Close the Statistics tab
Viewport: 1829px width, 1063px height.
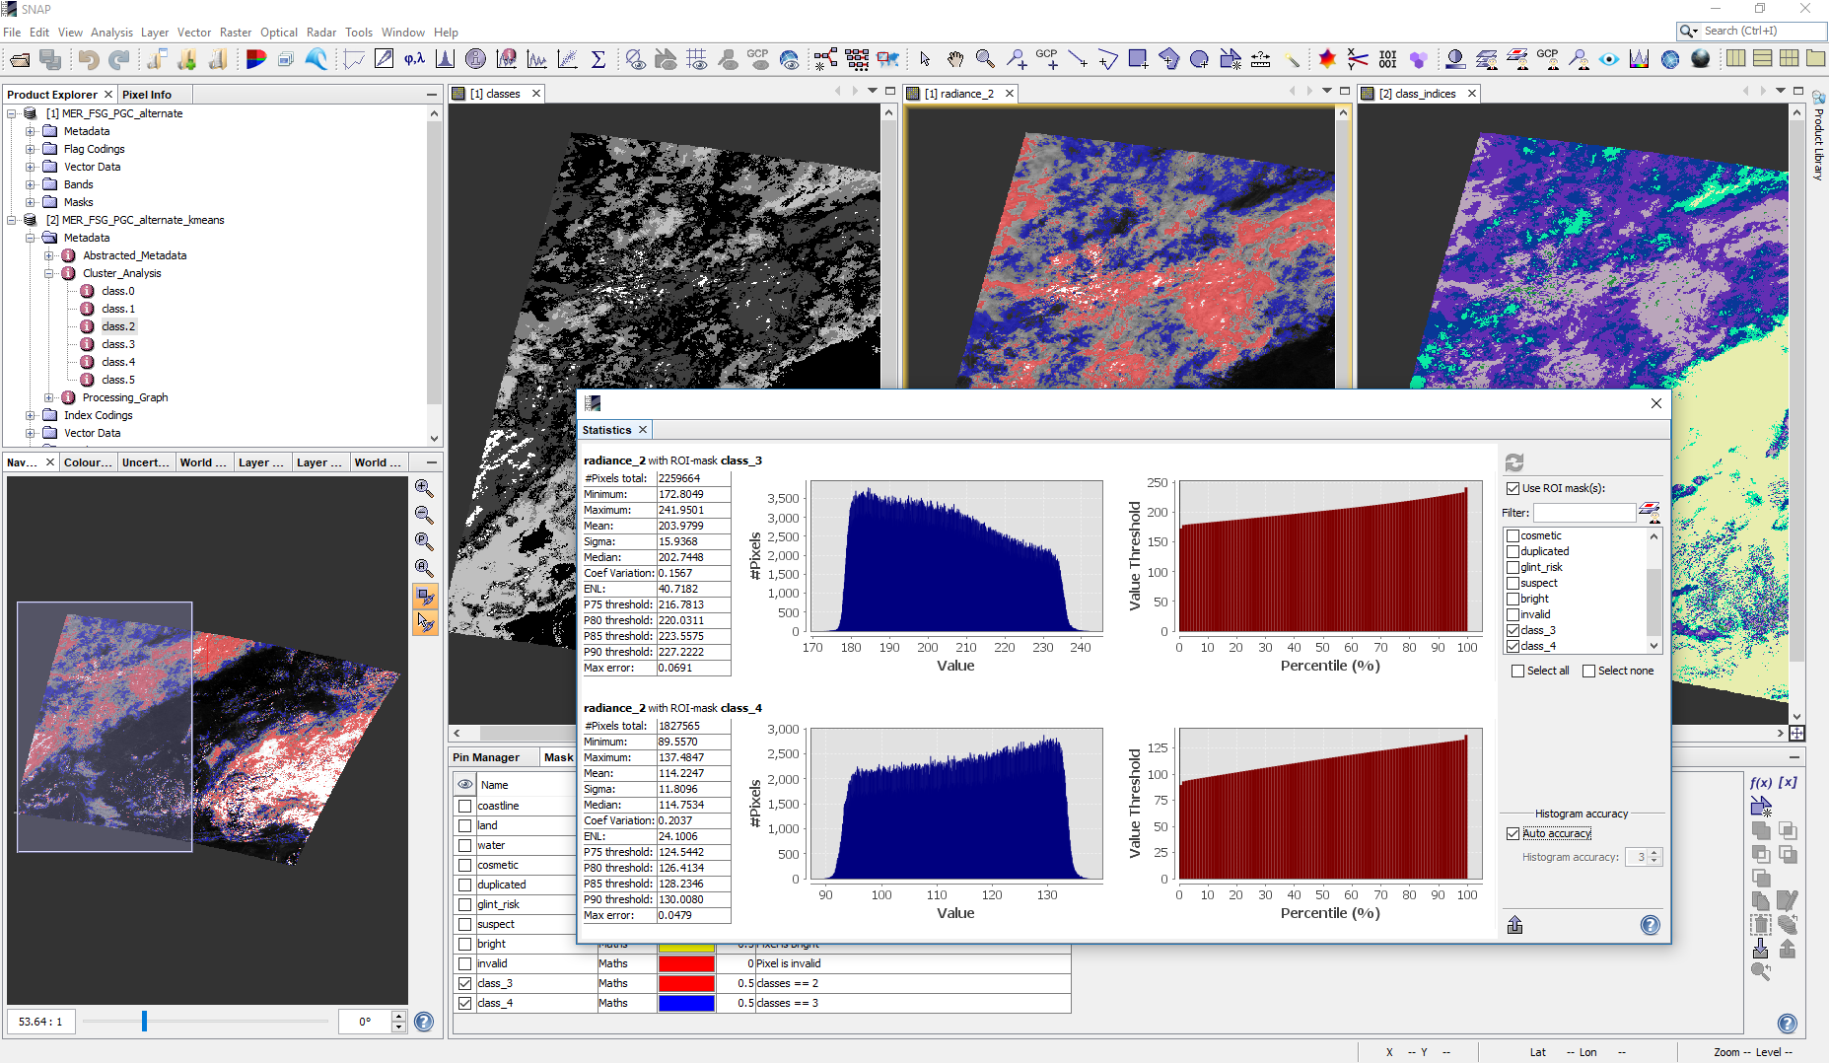point(643,430)
